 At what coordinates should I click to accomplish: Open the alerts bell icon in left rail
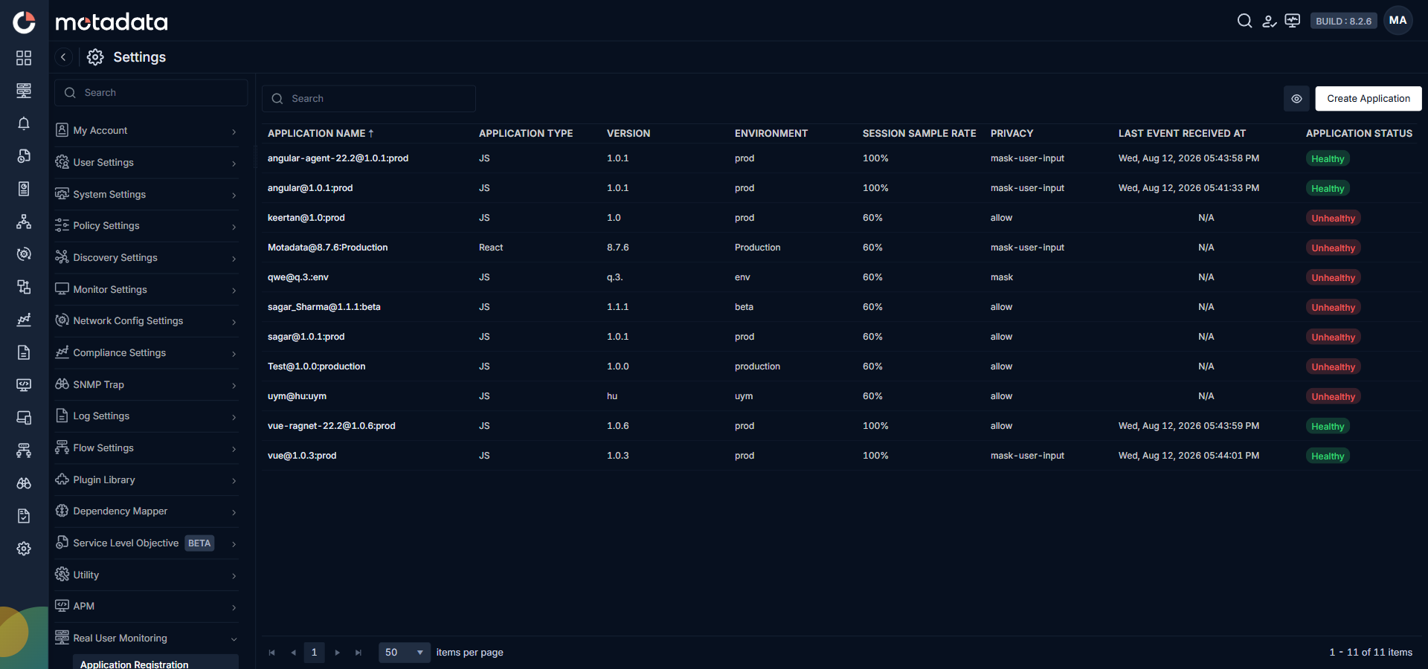[24, 123]
